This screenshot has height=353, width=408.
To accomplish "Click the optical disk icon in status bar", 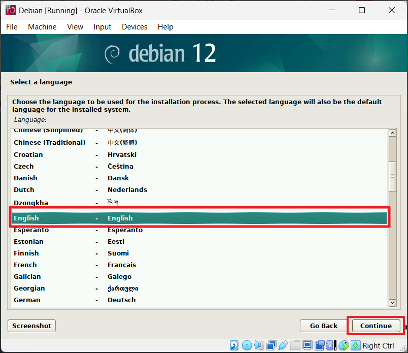I will point(247,345).
